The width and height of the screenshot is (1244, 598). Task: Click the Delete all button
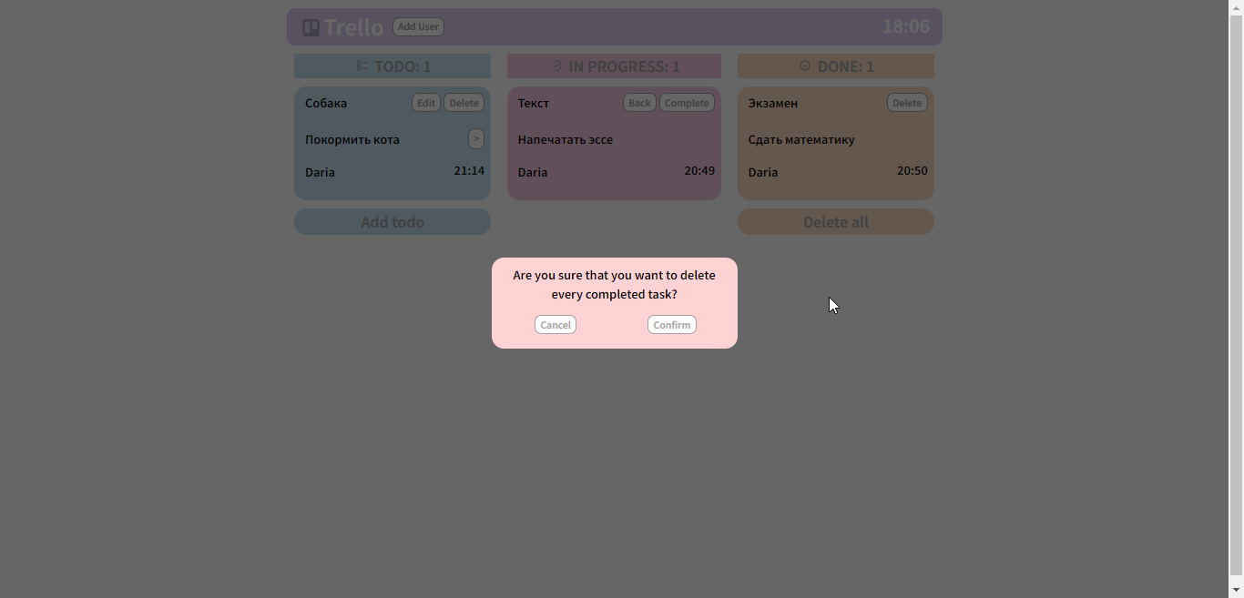(836, 222)
